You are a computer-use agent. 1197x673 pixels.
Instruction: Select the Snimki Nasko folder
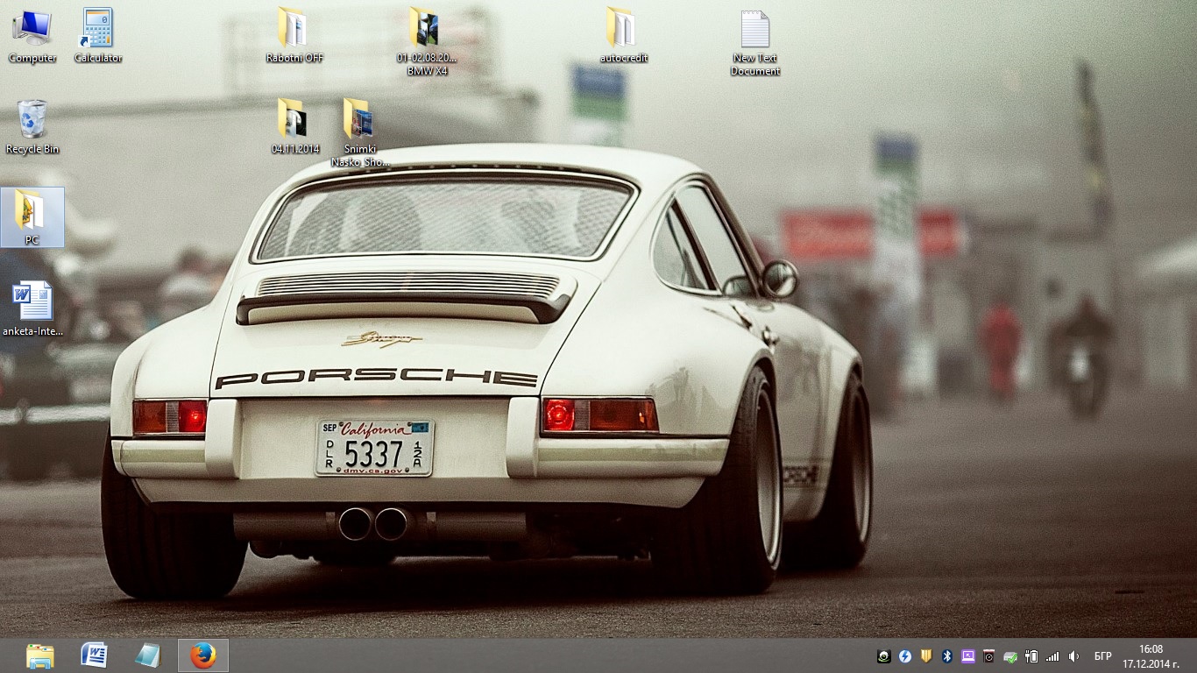pyautogui.click(x=359, y=132)
